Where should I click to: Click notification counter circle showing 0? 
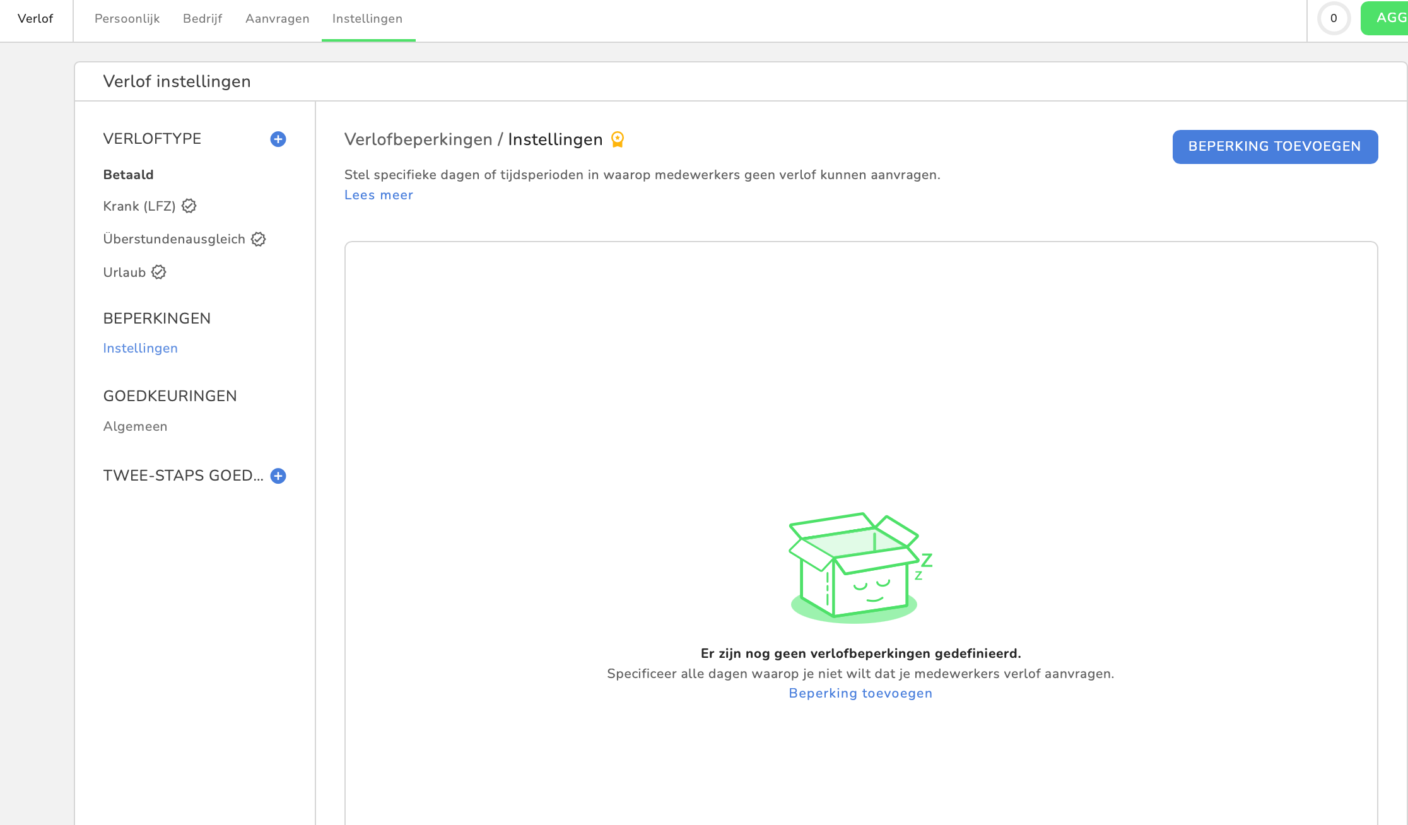click(x=1333, y=18)
